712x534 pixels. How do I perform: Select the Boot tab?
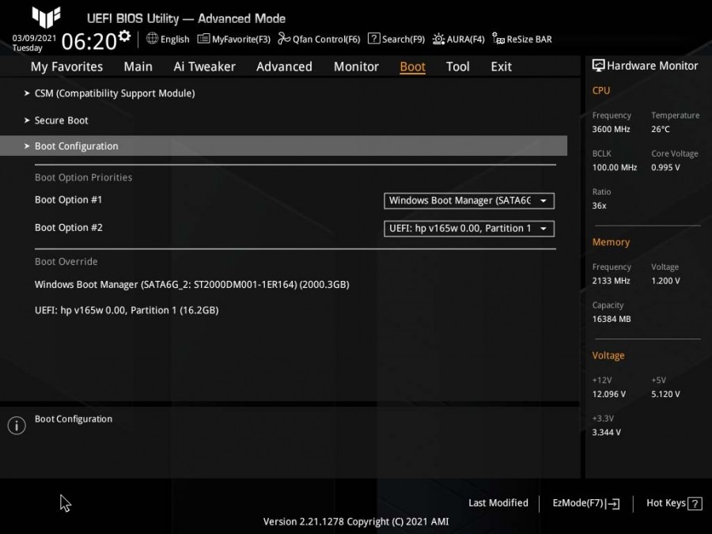tap(412, 66)
